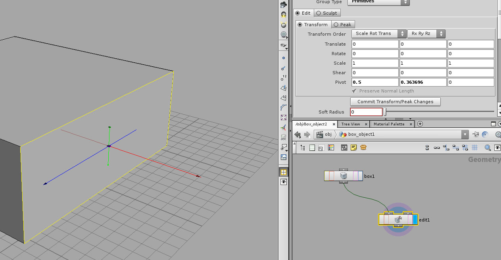The height and width of the screenshot is (260, 501).
Task: Select the Peak radio option
Action: tap(343, 25)
